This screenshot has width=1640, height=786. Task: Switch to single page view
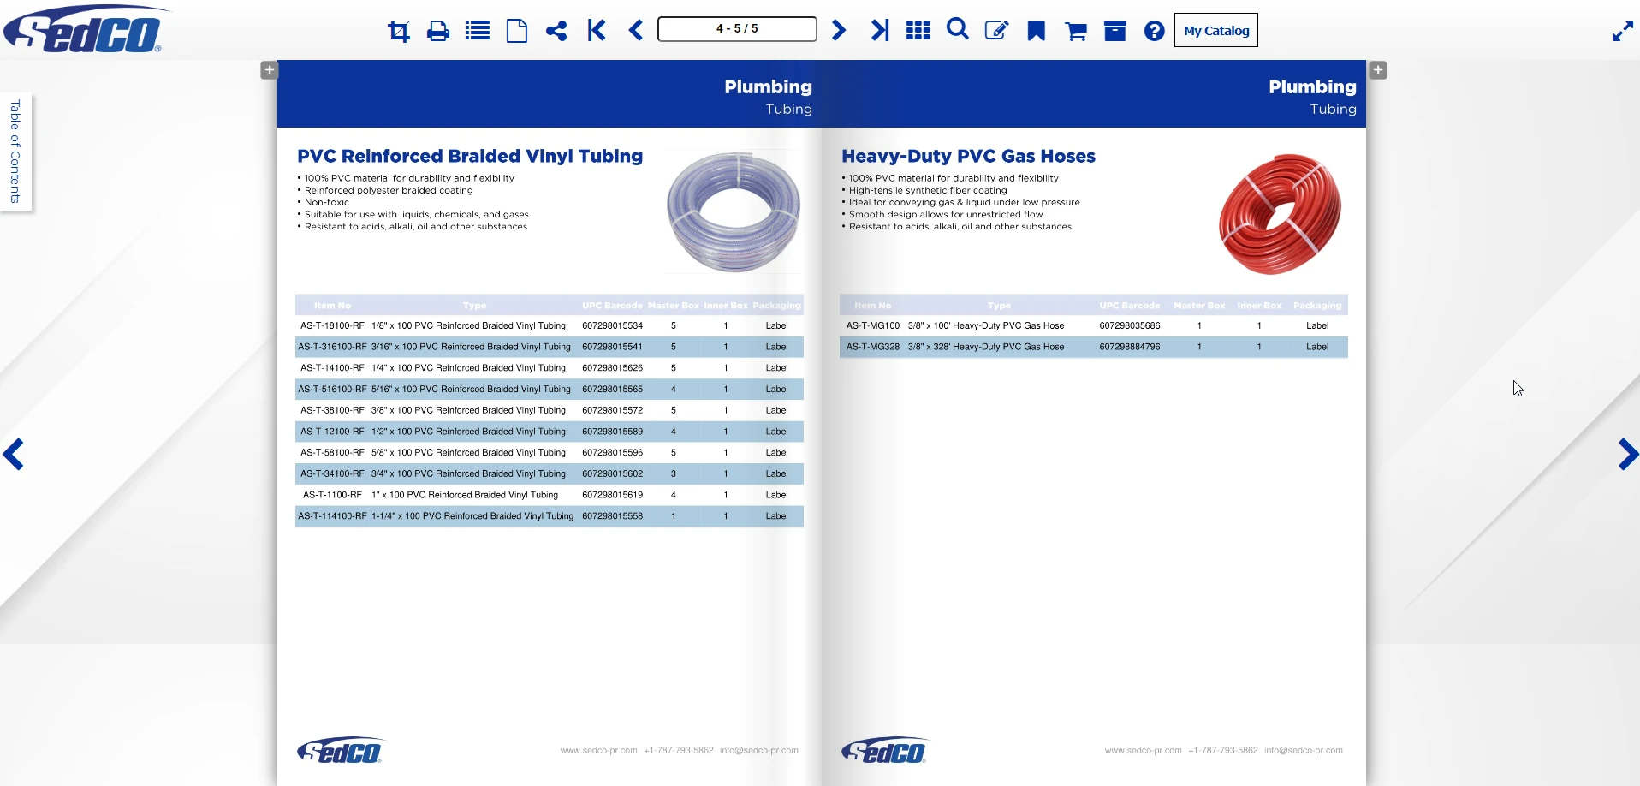coord(516,29)
